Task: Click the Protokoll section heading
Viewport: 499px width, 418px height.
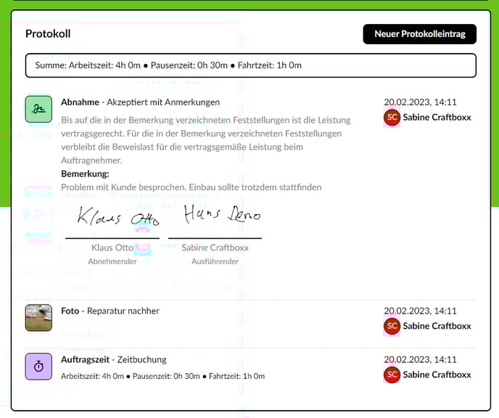Action: coord(48,34)
